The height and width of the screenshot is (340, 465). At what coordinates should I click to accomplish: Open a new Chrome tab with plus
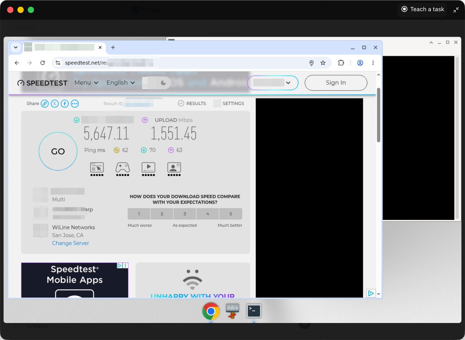pos(113,47)
